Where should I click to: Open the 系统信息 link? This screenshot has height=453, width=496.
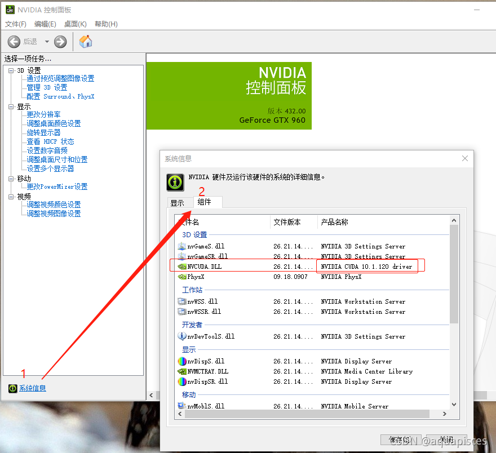click(x=33, y=388)
